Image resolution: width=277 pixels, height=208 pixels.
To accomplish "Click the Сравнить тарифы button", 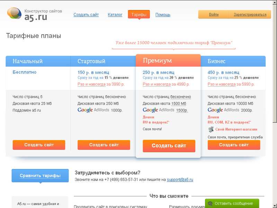I will click(x=40, y=176).
